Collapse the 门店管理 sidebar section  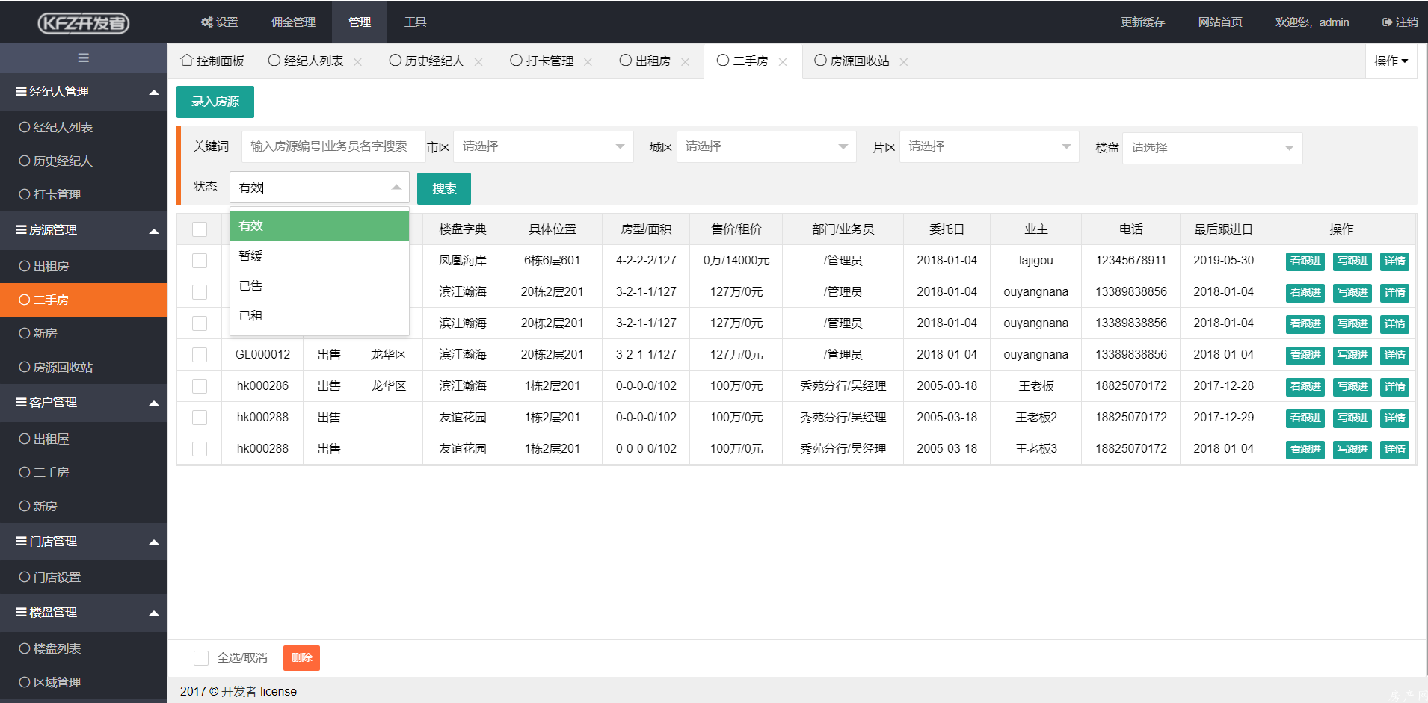pyautogui.click(x=84, y=542)
